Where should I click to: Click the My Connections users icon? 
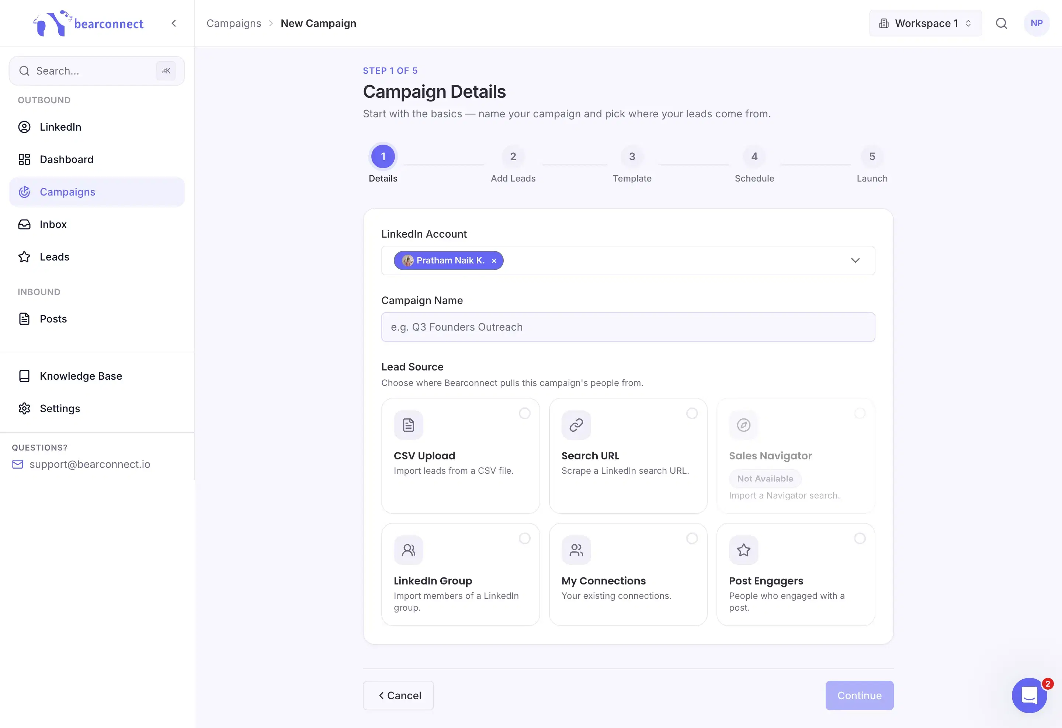[576, 550]
